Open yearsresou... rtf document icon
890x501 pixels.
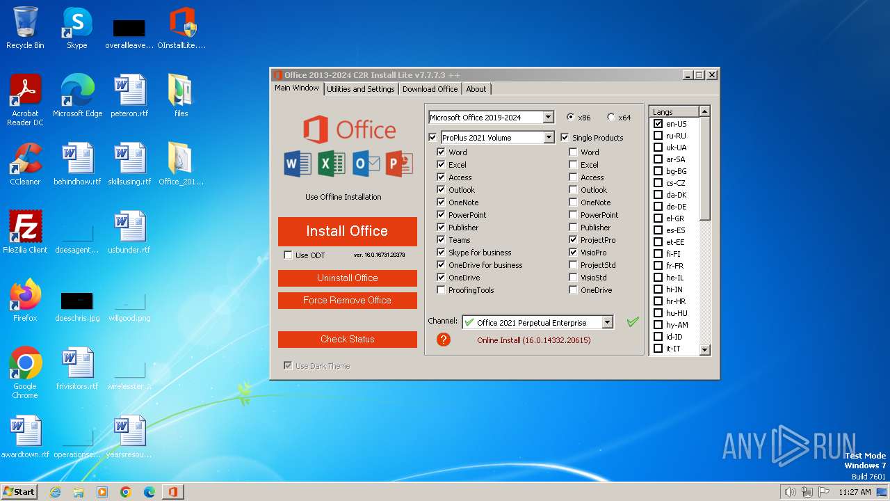(x=129, y=437)
